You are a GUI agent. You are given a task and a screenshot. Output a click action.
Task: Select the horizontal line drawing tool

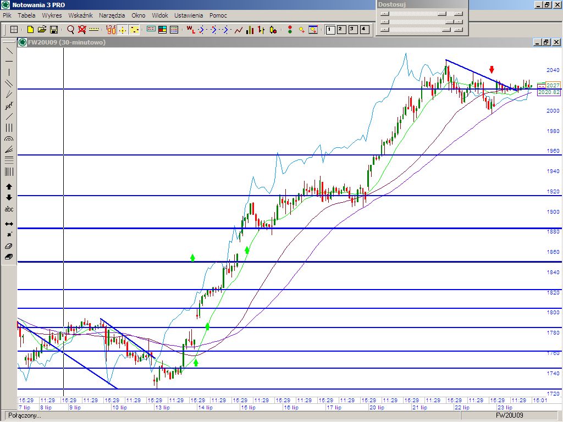9,62
